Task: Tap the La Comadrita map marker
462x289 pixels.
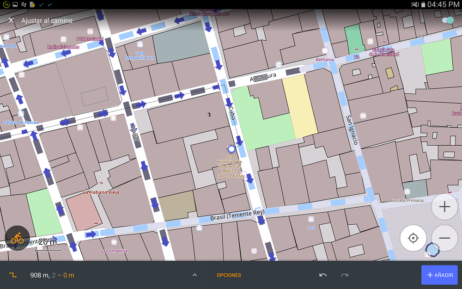Action: 114,242
